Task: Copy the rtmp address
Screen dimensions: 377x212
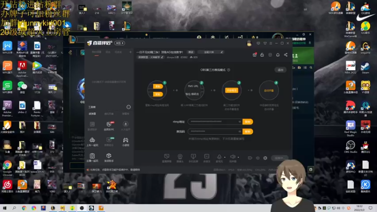Action: pos(247,122)
